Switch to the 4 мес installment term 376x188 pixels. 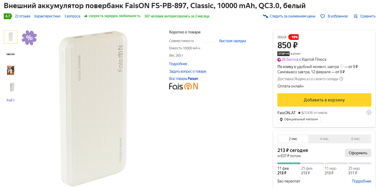click(x=324, y=139)
